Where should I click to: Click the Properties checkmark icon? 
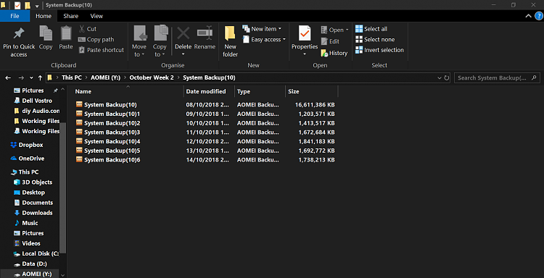pyautogui.click(x=305, y=33)
